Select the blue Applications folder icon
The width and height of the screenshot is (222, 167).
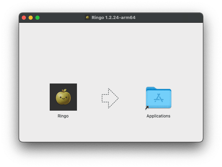click(159, 98)
